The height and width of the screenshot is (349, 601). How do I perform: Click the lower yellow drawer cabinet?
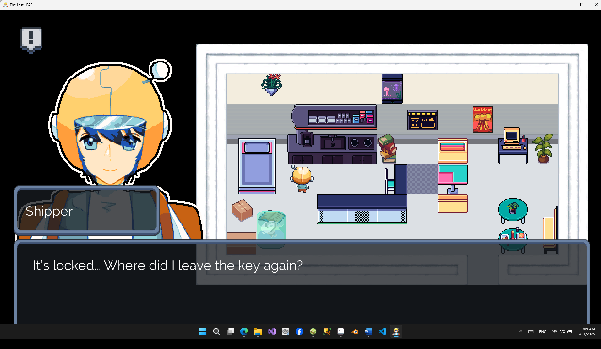(x=453, y=204)
